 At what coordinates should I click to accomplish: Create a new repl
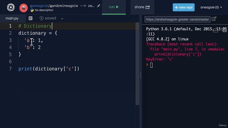coord(183,7)
